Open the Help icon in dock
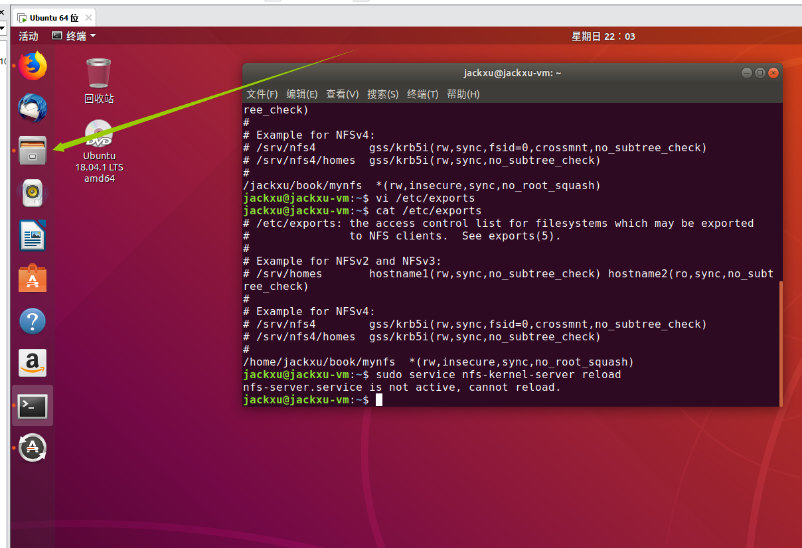Screen dimensions: 802x548 click(33, 321)
